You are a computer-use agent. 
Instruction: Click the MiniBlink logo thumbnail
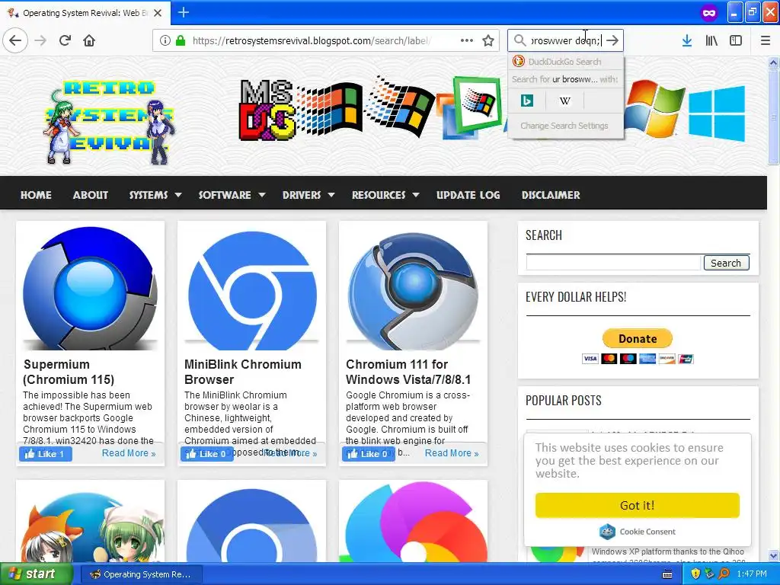[251, 291]
